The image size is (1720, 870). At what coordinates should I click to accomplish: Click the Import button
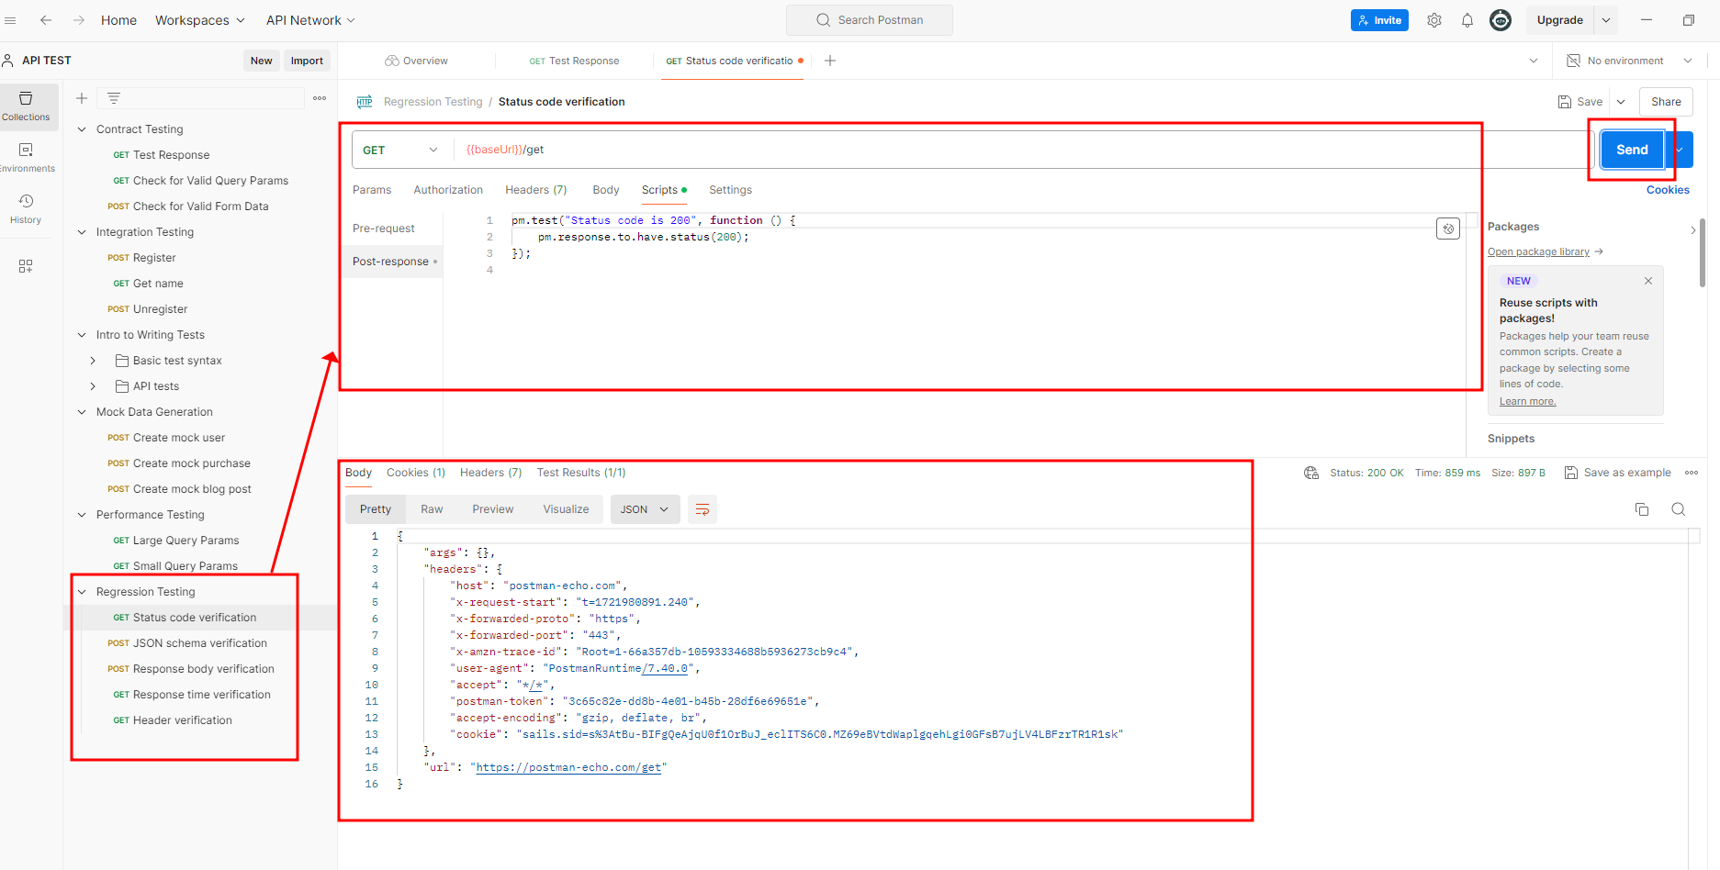(x=307, y=61)
